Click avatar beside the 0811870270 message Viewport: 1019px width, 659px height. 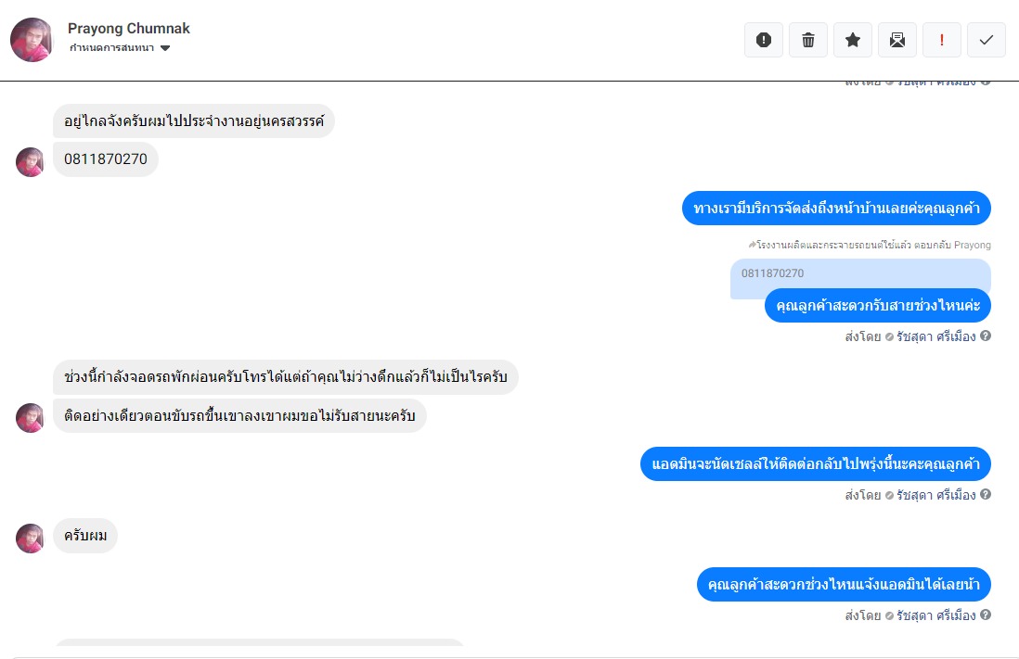[x=31, y=162]
